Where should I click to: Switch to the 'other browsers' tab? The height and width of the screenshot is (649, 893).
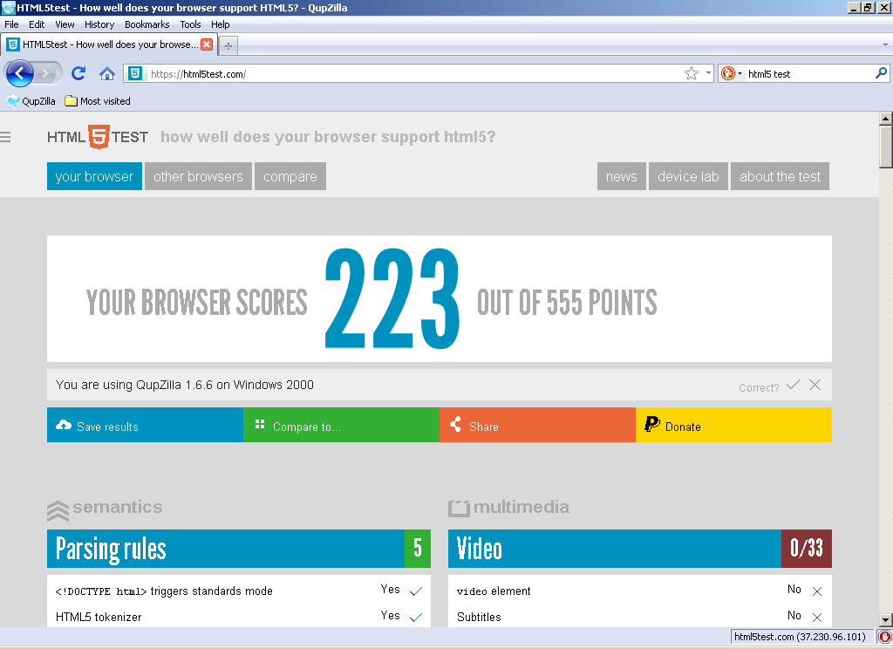click(198, 176)
